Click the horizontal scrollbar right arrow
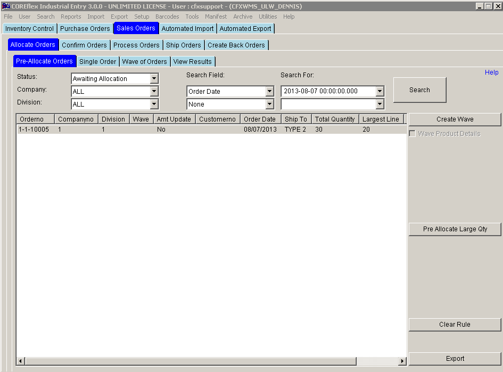 tap(402, 361)
